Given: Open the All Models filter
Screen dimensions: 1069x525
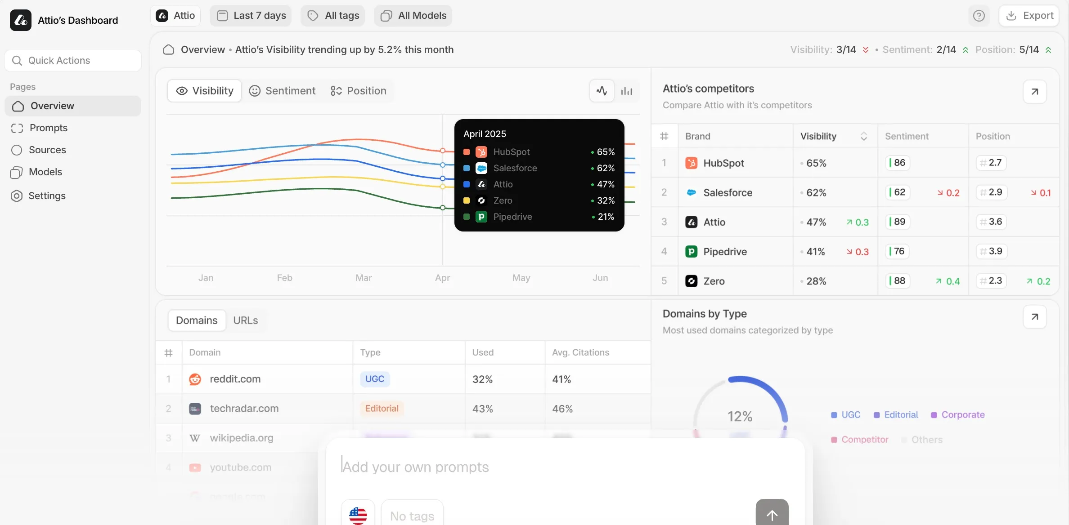Looking at the screenshot, I should (x=413, y=15).
